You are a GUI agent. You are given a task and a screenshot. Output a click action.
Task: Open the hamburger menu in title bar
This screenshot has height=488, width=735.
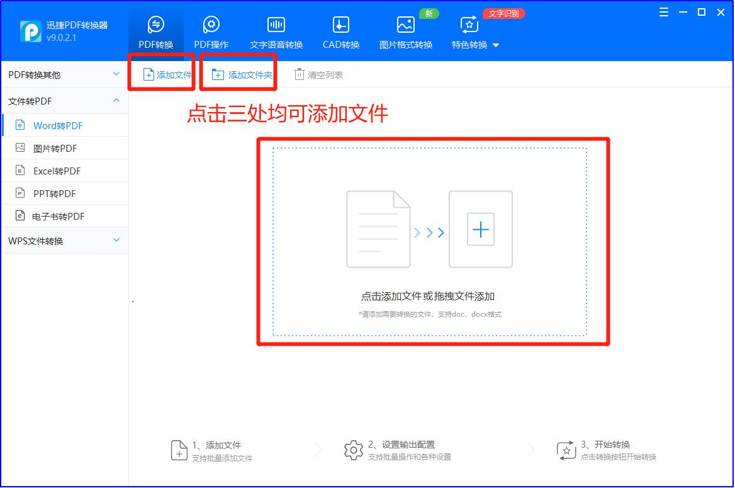pyautogui.click(x=663, y=11)
